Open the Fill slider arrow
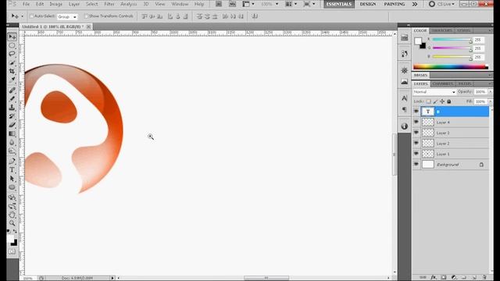The width and height of the screenshot is (500, 281). [490, 101]
